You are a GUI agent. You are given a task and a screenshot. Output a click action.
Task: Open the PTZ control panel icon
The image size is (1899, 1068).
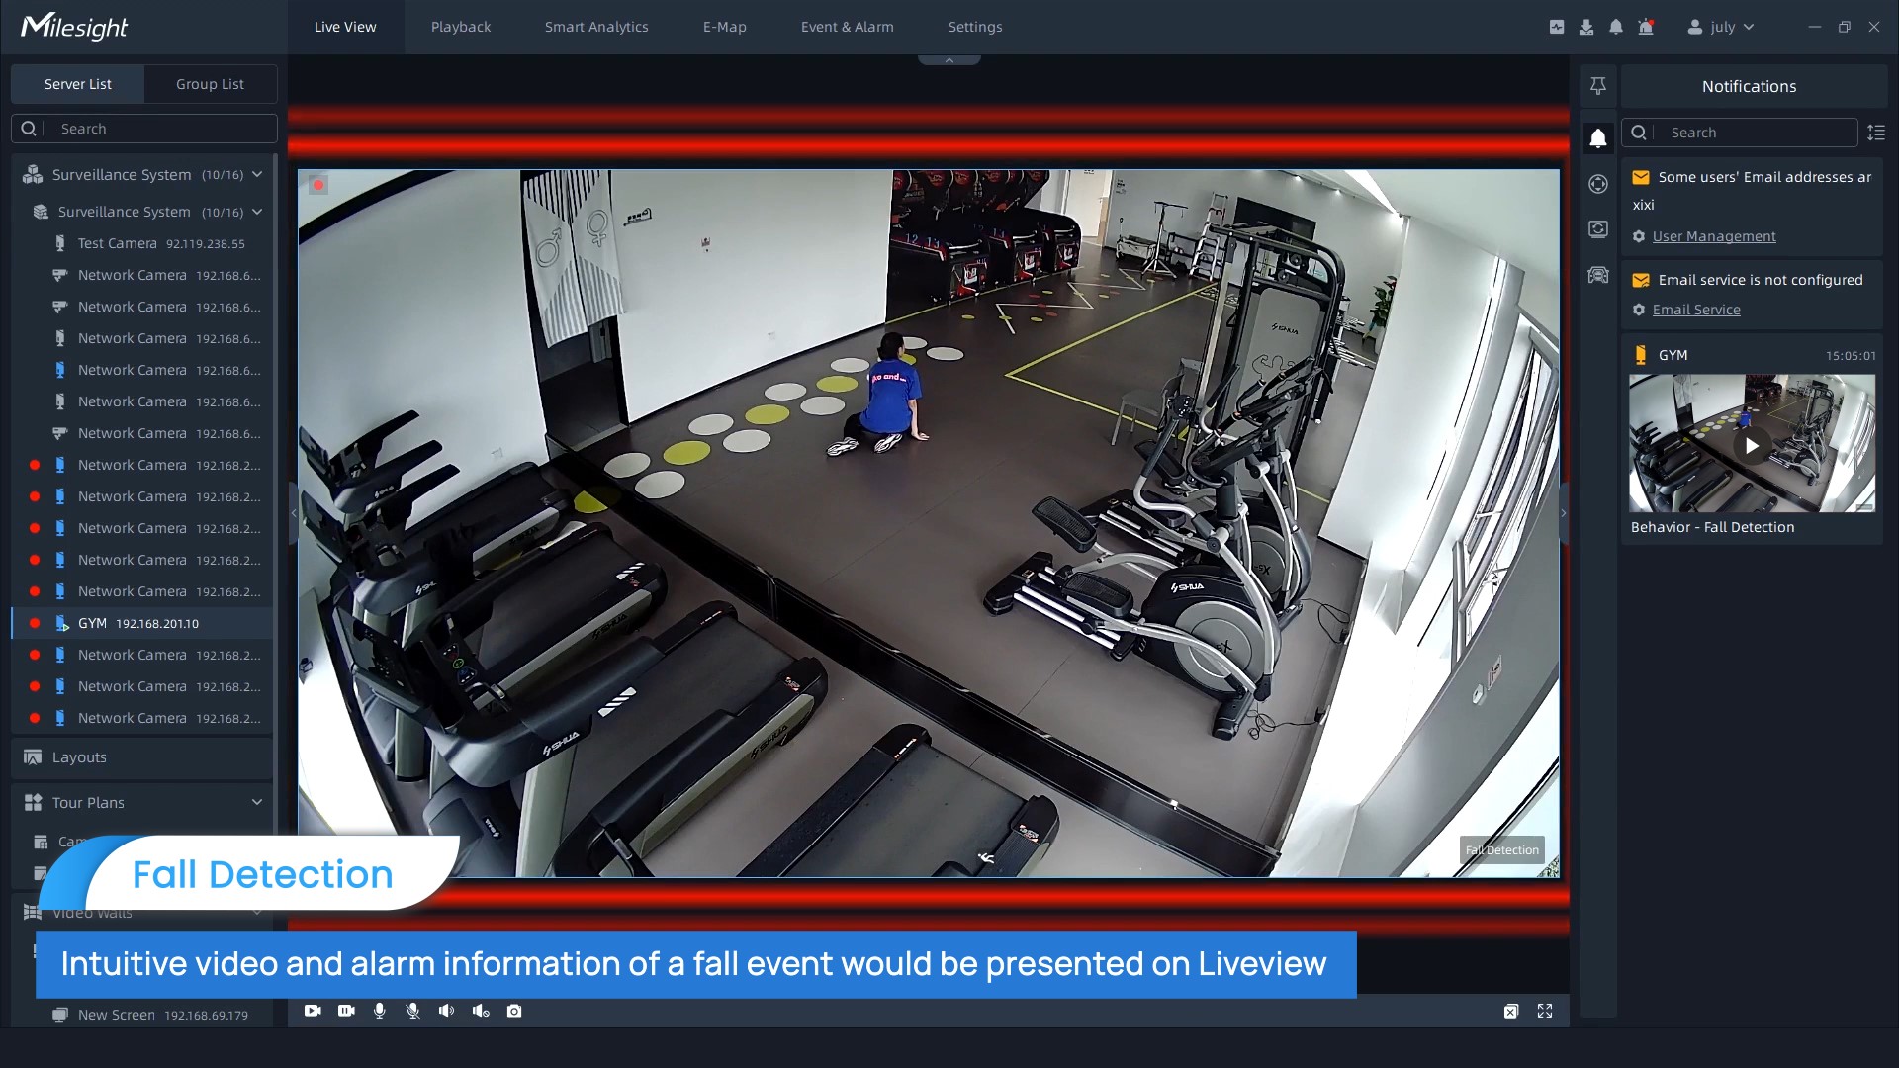1598,184
